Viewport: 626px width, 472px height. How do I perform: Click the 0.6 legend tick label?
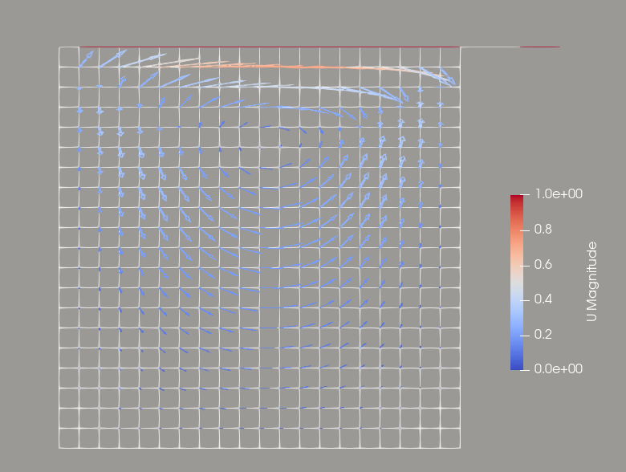point(543,264)
